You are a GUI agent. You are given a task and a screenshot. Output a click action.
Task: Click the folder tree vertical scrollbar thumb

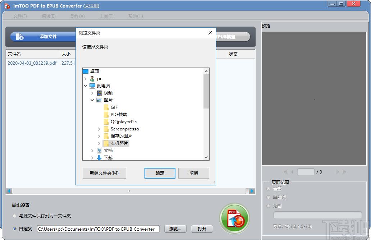206,91
